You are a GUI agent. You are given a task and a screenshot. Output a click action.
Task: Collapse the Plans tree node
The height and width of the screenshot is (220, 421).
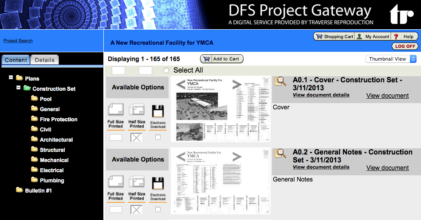[x=11, y=77]
